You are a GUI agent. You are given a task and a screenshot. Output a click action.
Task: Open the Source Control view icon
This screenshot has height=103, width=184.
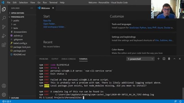4,27
